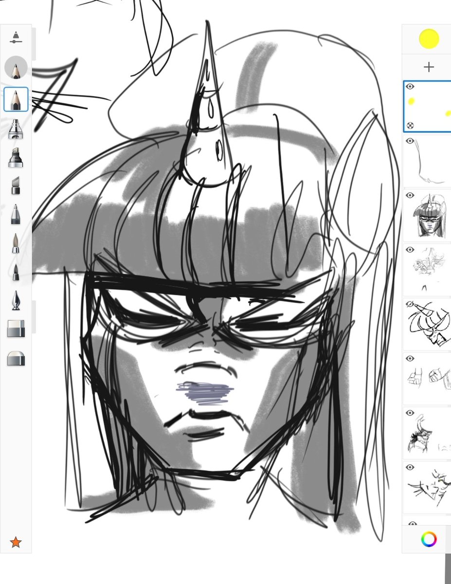Select the ink nib pen tool
This screenshot has height=584, width=451.
16,300
